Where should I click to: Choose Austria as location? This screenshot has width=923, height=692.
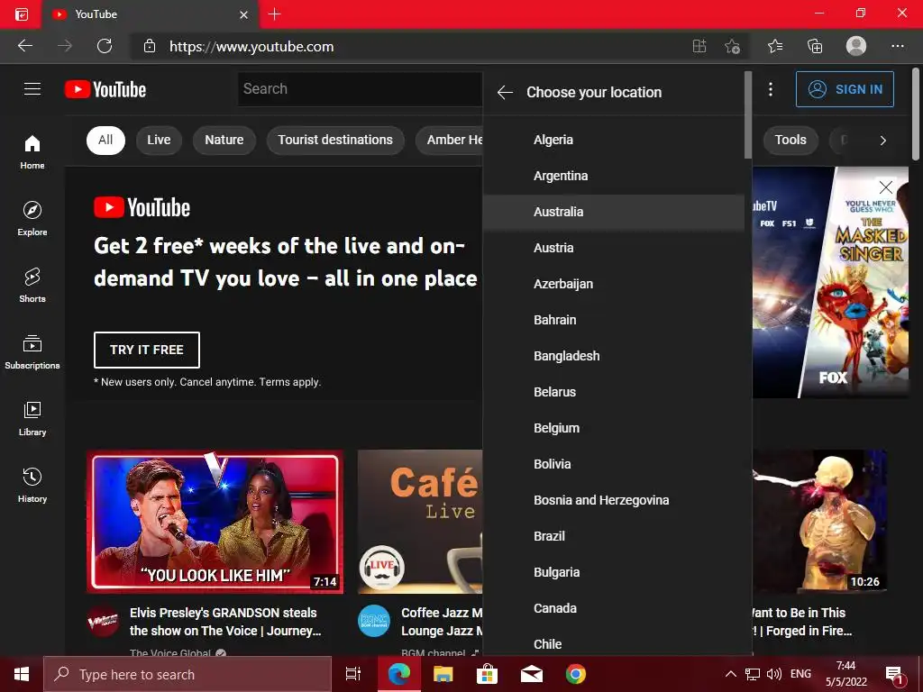pos(613,248)
